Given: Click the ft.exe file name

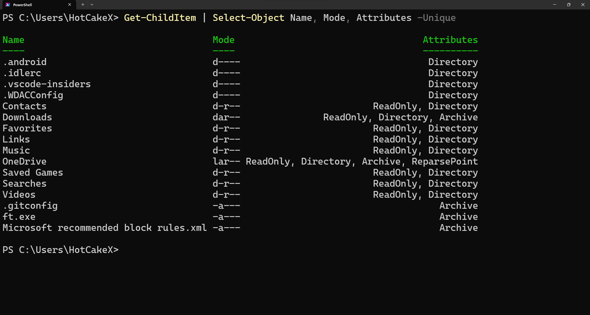Looking at the screenshot, I should 19,216.
